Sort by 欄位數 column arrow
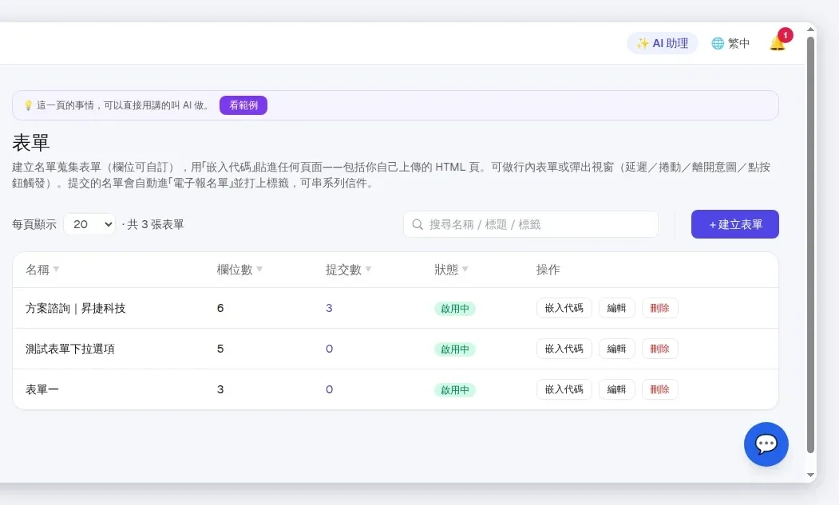The image size is (839, 505). coord(259,269)
